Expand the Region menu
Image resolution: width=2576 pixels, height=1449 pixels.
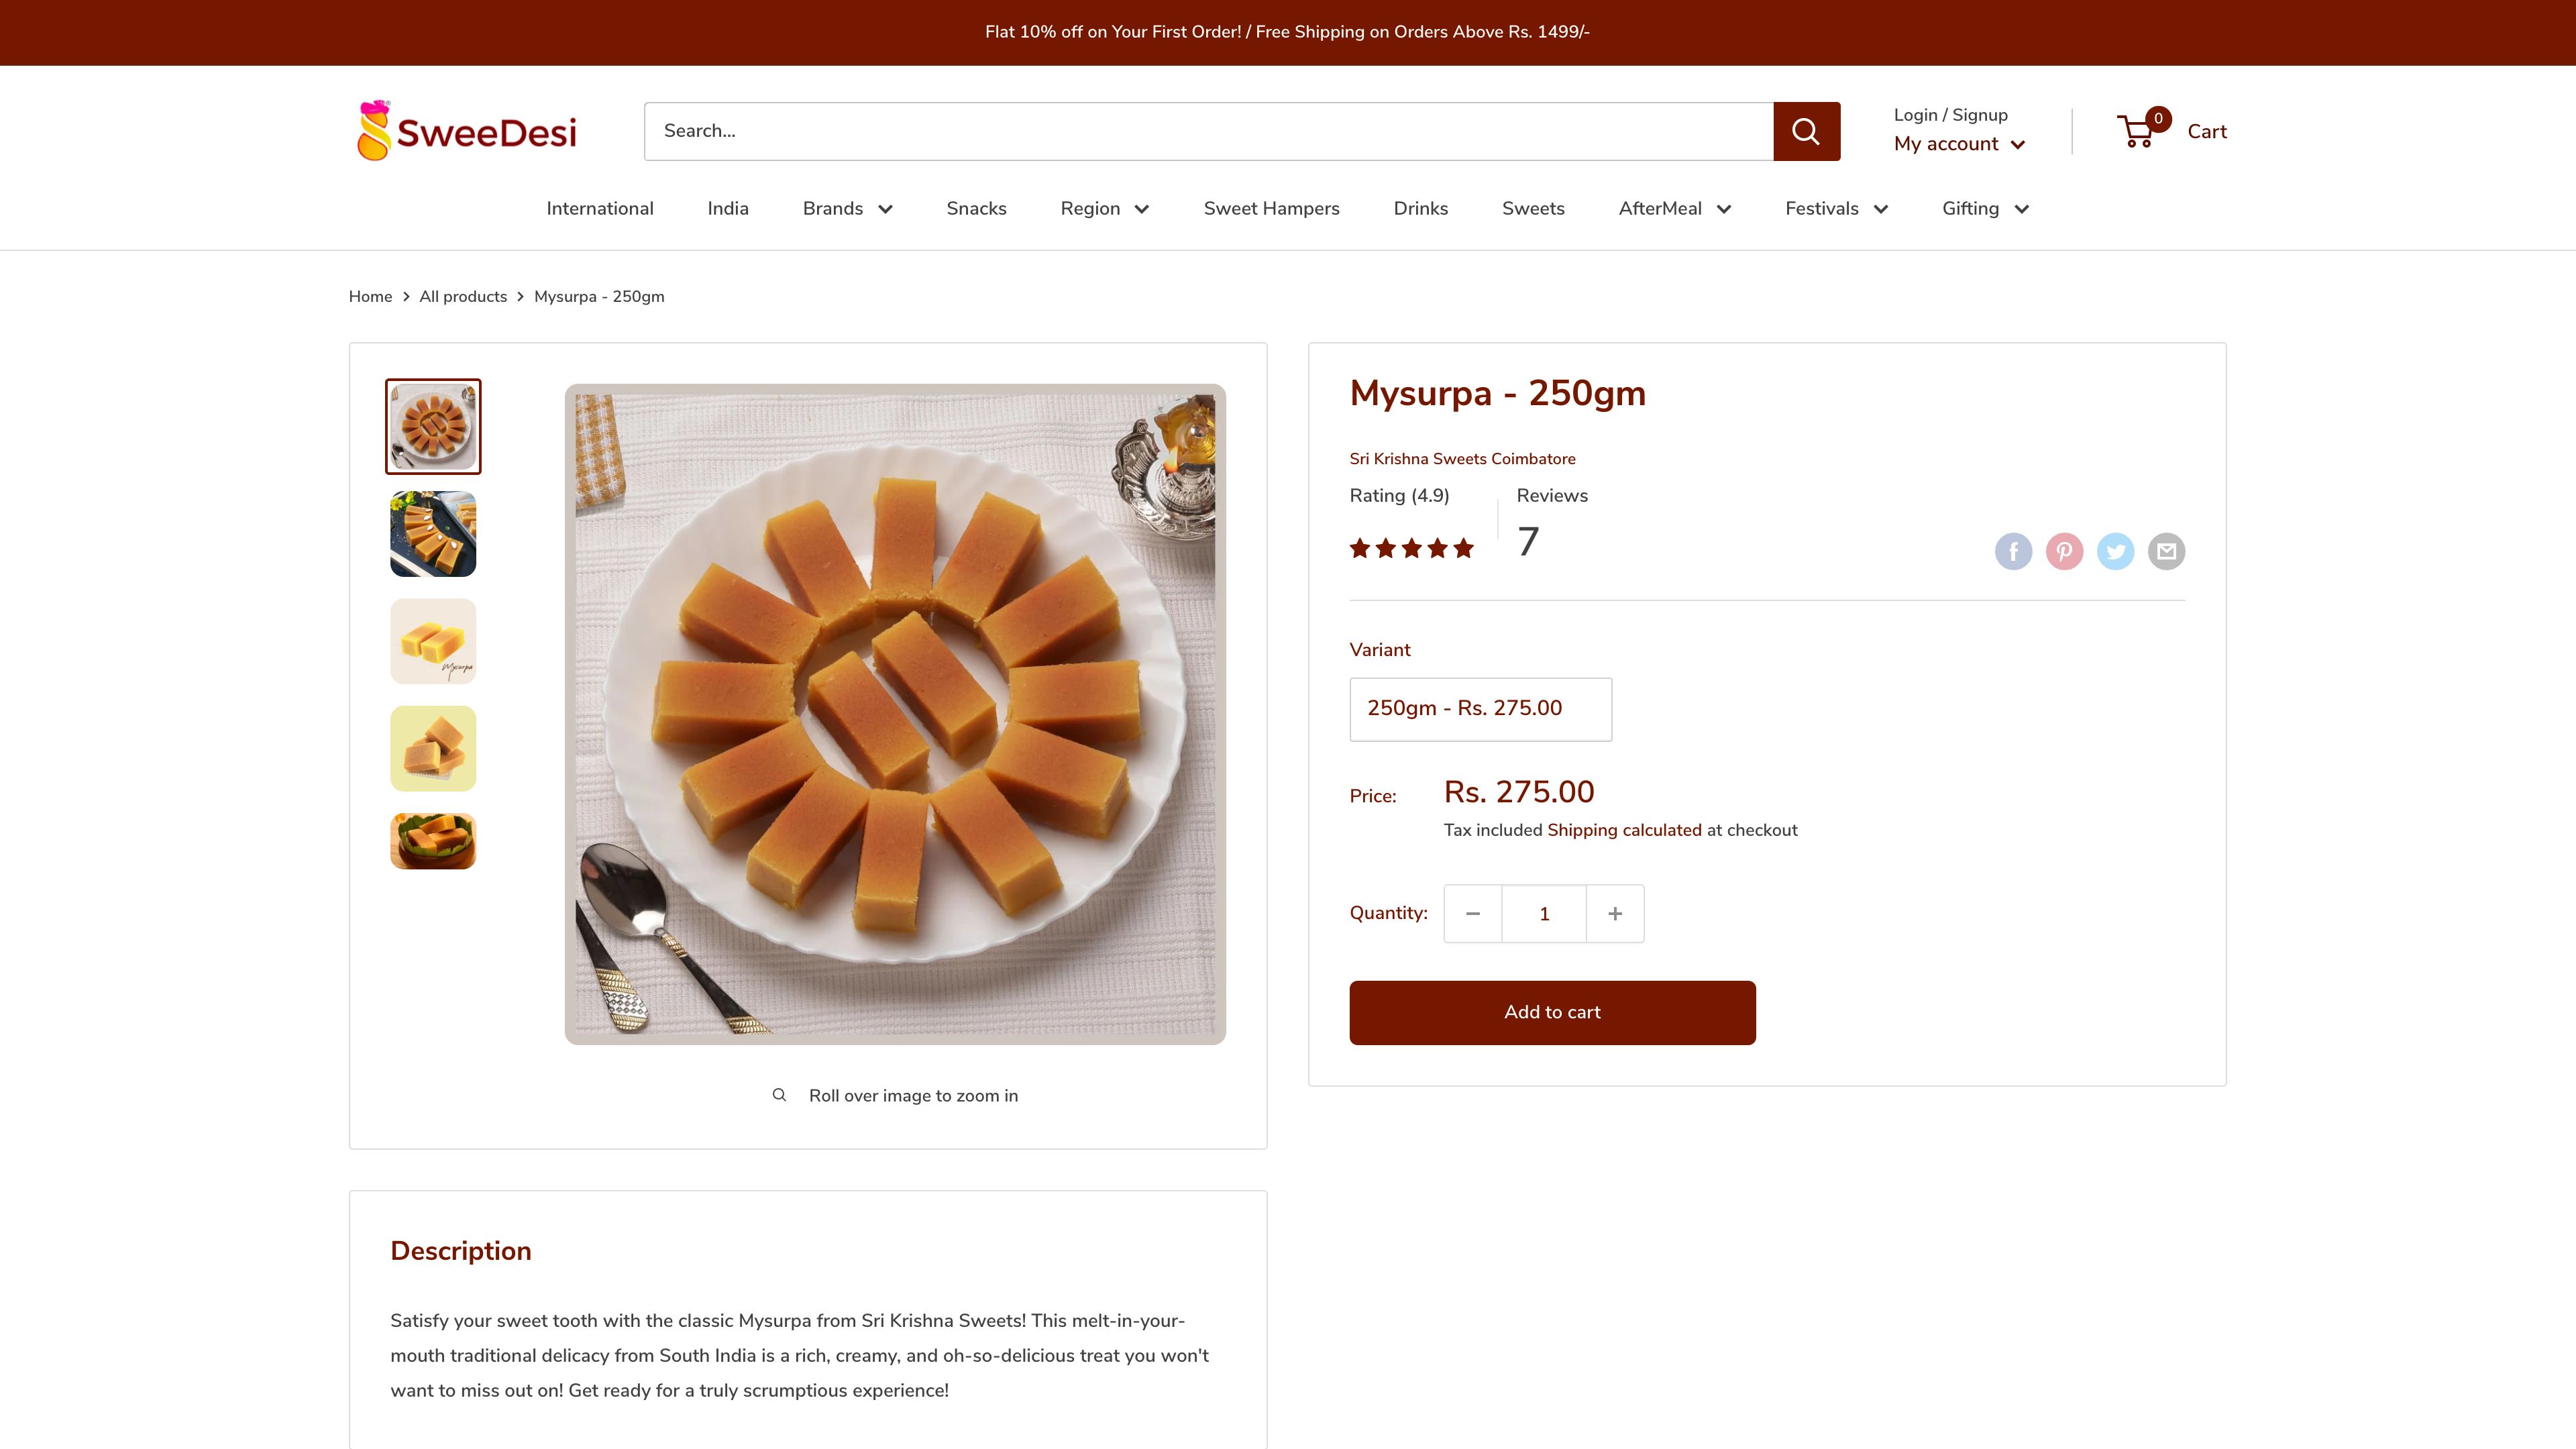[x=1104, y=208]
